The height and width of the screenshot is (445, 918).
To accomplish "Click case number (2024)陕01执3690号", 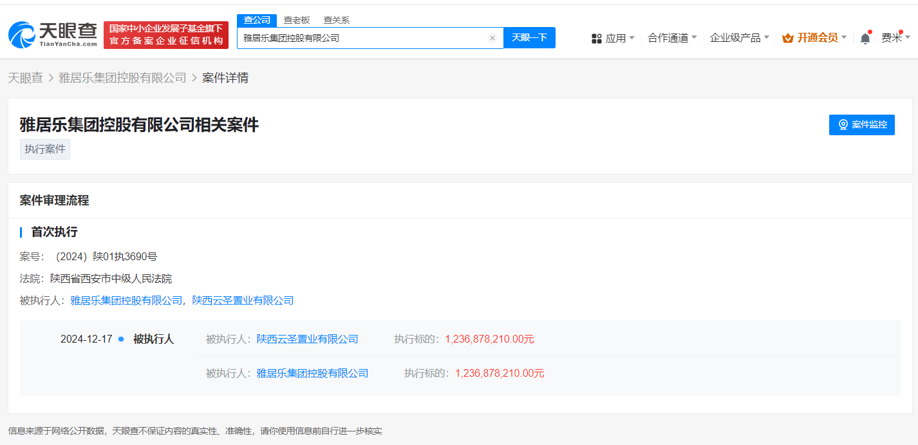I will (x=104, y=256).
